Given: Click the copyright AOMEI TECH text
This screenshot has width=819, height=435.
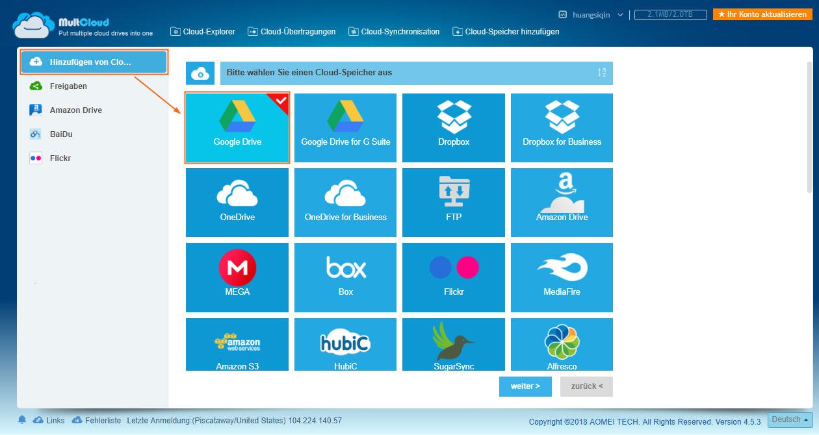Looking at the screenshot, I should [x=645, y=421].
